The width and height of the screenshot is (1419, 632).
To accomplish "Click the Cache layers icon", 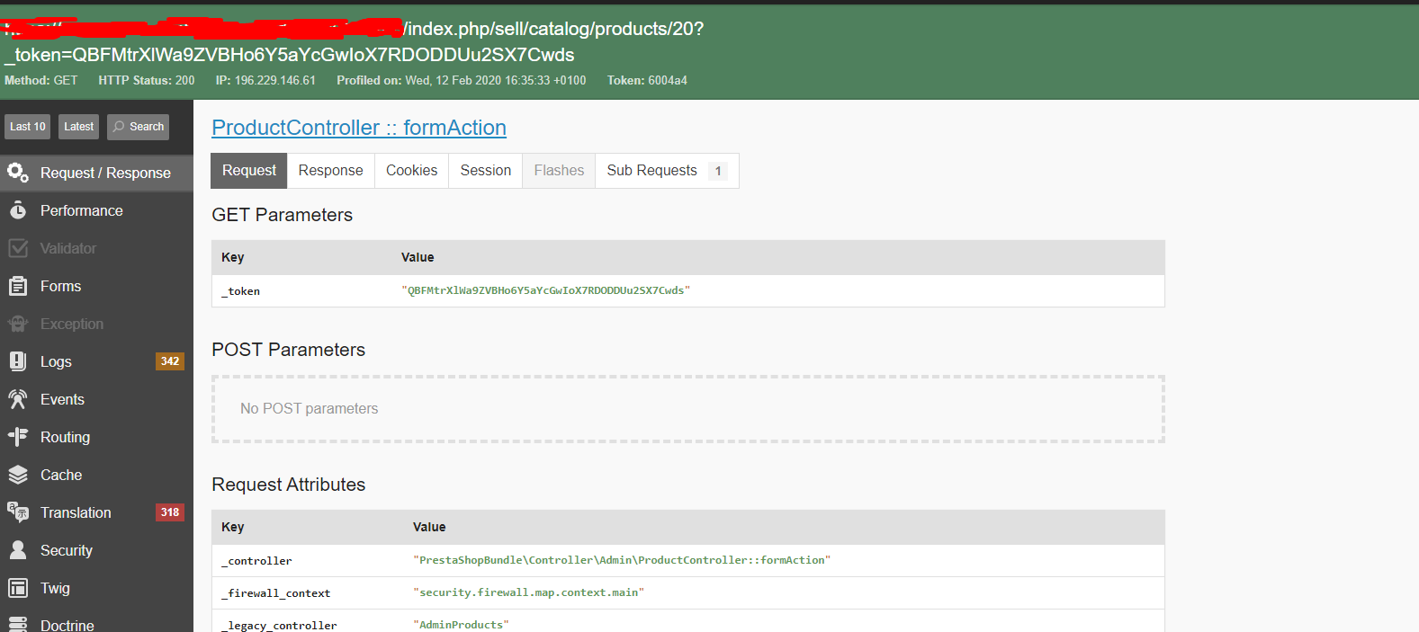I will point(18,475).
